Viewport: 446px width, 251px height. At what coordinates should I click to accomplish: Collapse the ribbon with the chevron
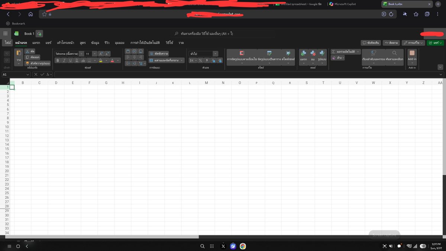click(x=440, y=67)
